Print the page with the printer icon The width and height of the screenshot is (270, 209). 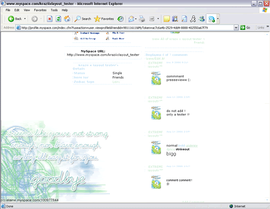pos(142,19)
